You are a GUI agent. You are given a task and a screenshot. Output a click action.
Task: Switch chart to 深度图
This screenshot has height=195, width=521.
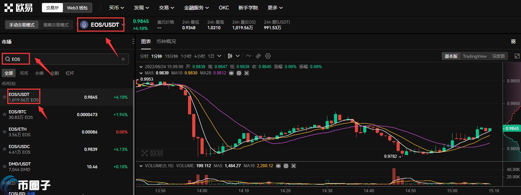498,56
